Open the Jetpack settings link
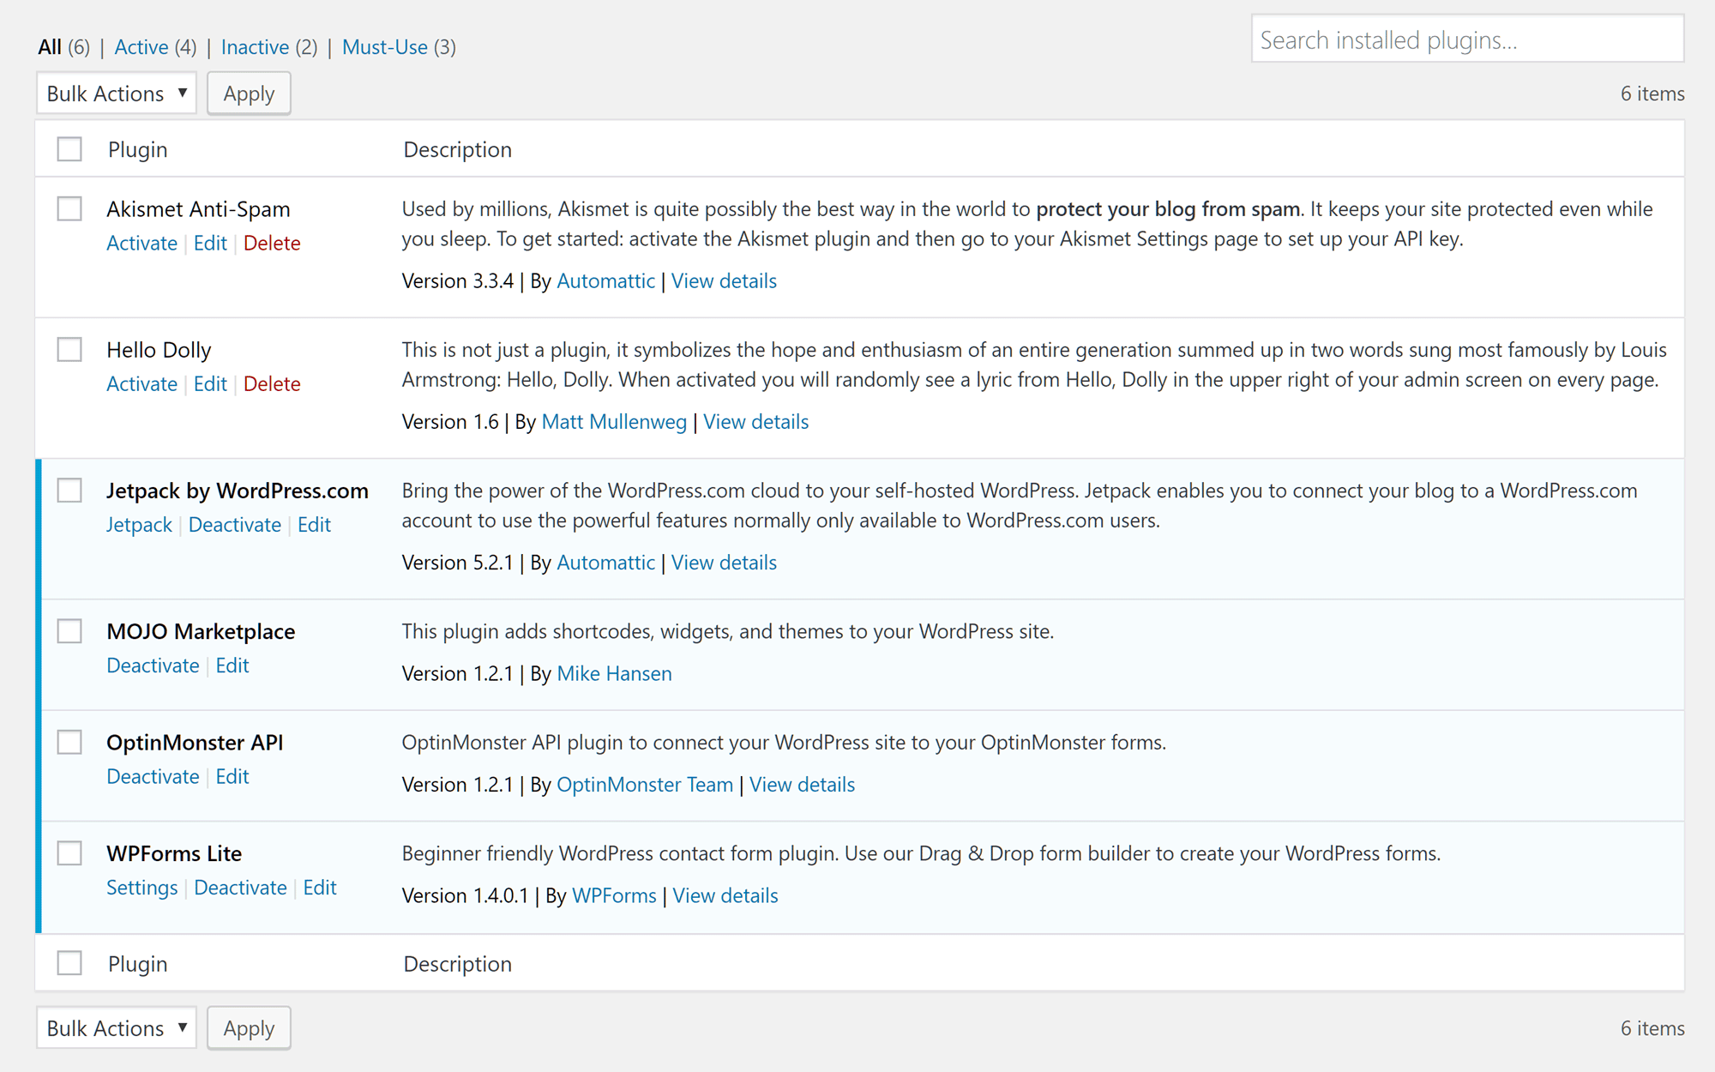Viewport: 1715px width, 1072px height. click(139, 524)
